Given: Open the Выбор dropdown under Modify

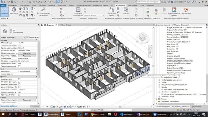Looking at the screenshot, I should pyautogui.click(x=4, y=19).
